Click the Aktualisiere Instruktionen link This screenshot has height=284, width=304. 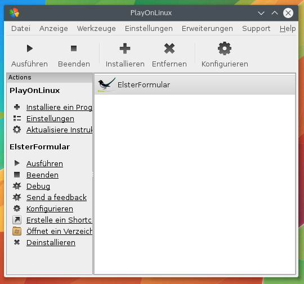[x=59, y=130]
